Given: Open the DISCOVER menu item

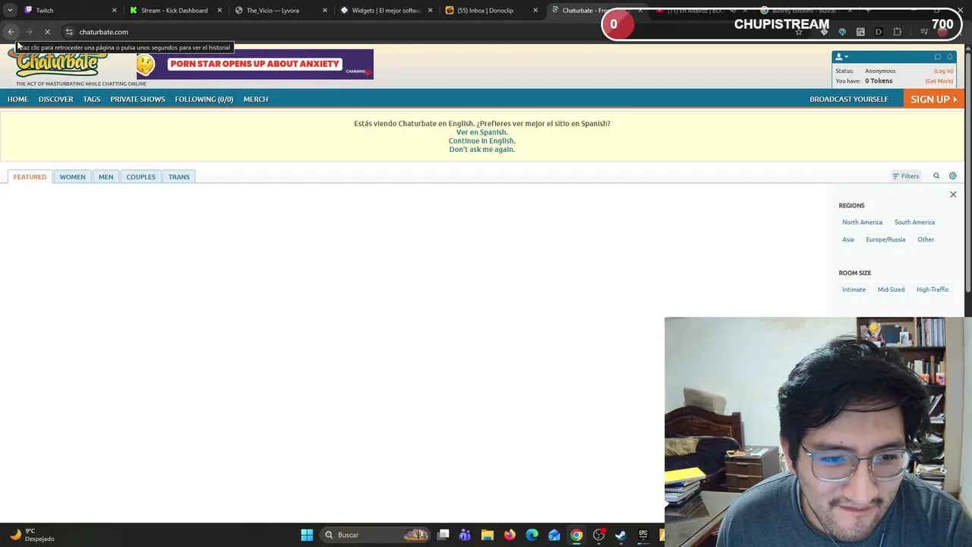Looking at the screenshot, I should pyautogui.click(x=56, y=100).
